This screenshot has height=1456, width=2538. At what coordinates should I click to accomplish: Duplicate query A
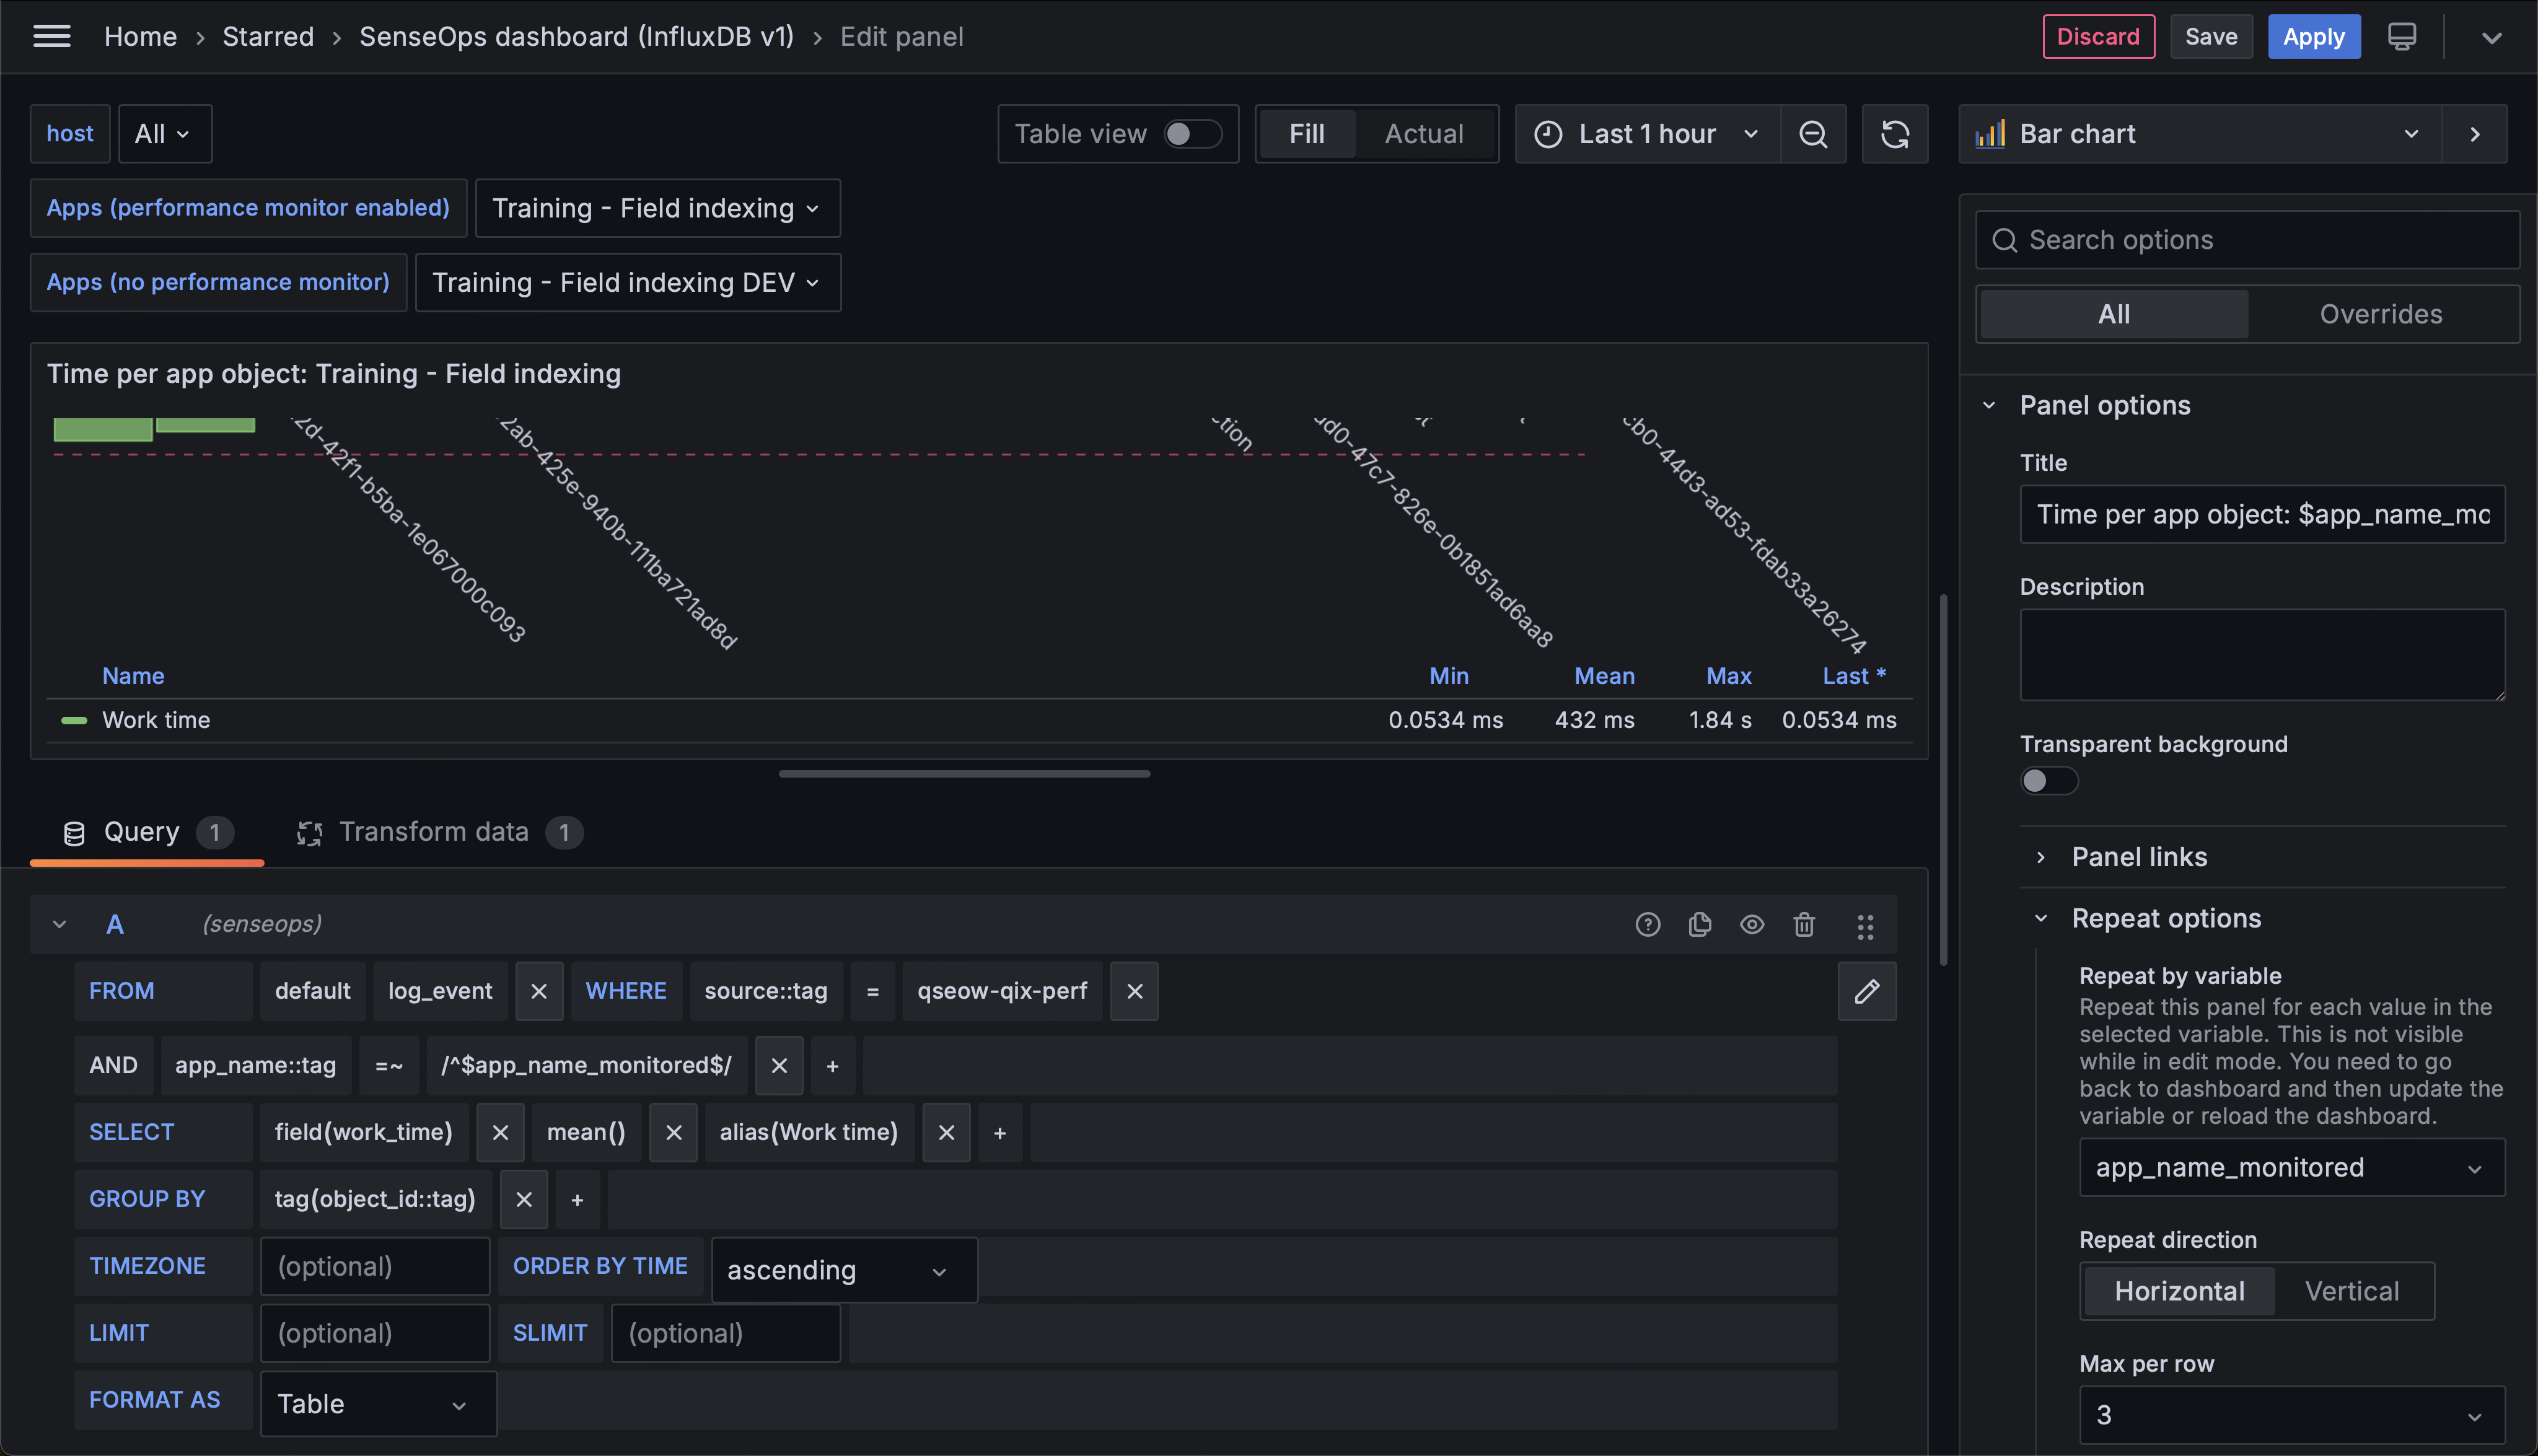pyautogui.click(x=1700, y=924)
